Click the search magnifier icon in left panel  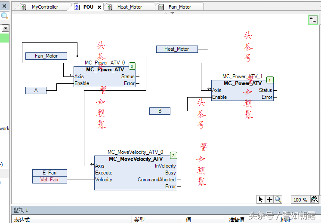tap(4, 16)
